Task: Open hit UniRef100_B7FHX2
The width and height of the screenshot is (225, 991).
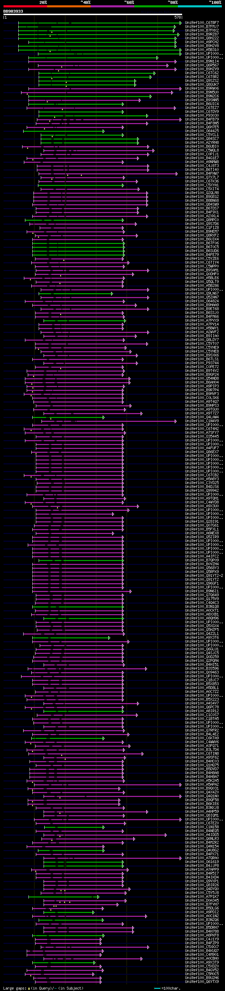Action: [x=202, y=30]
